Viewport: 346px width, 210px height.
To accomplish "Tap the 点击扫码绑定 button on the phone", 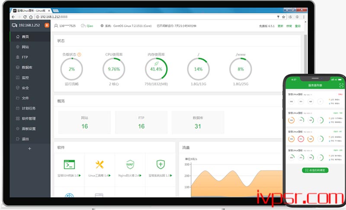I will tap(315, 170).
